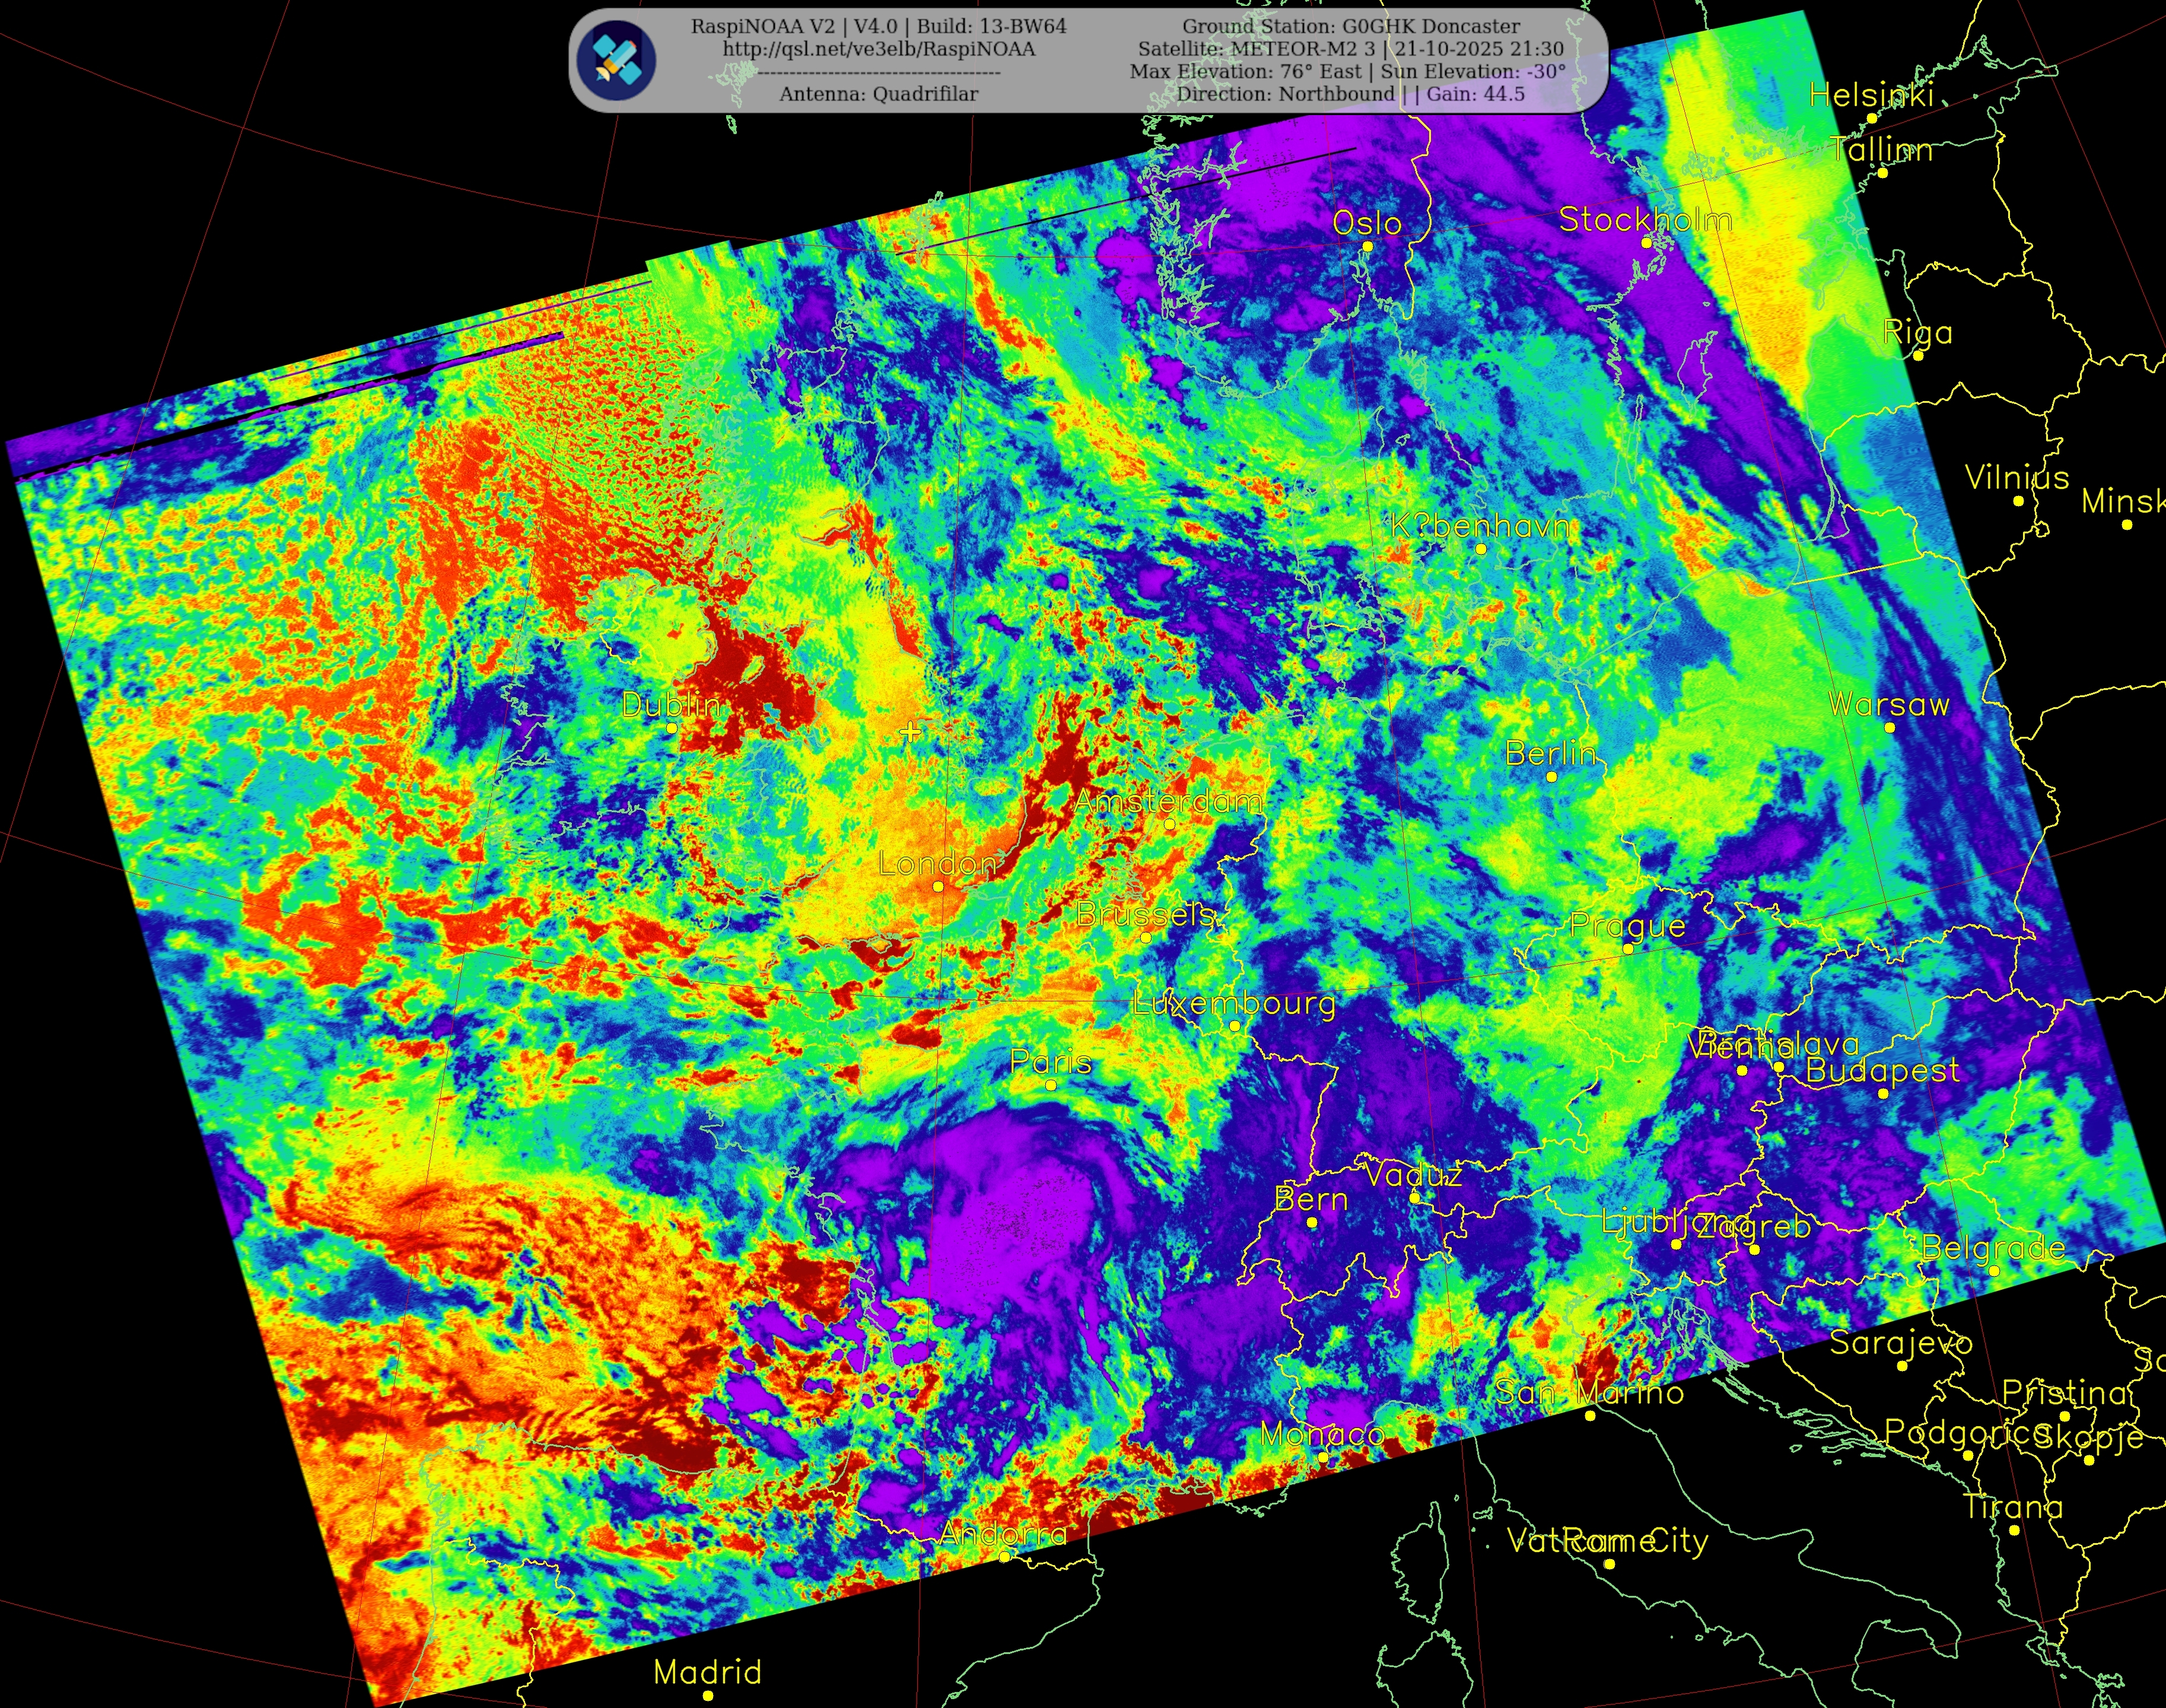2166x1708 pixels.
Task: Click the Madrid city marker dot
Action: (x=708, y=1695)
